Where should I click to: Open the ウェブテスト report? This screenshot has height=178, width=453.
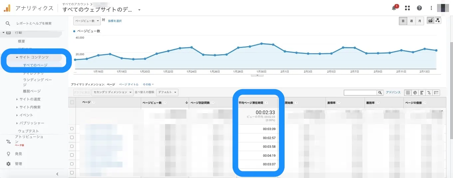(28, 131)
